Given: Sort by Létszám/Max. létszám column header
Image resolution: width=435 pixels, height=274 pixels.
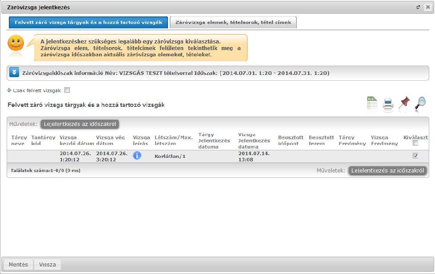Looking at the screenshot, I should point(174,140).
